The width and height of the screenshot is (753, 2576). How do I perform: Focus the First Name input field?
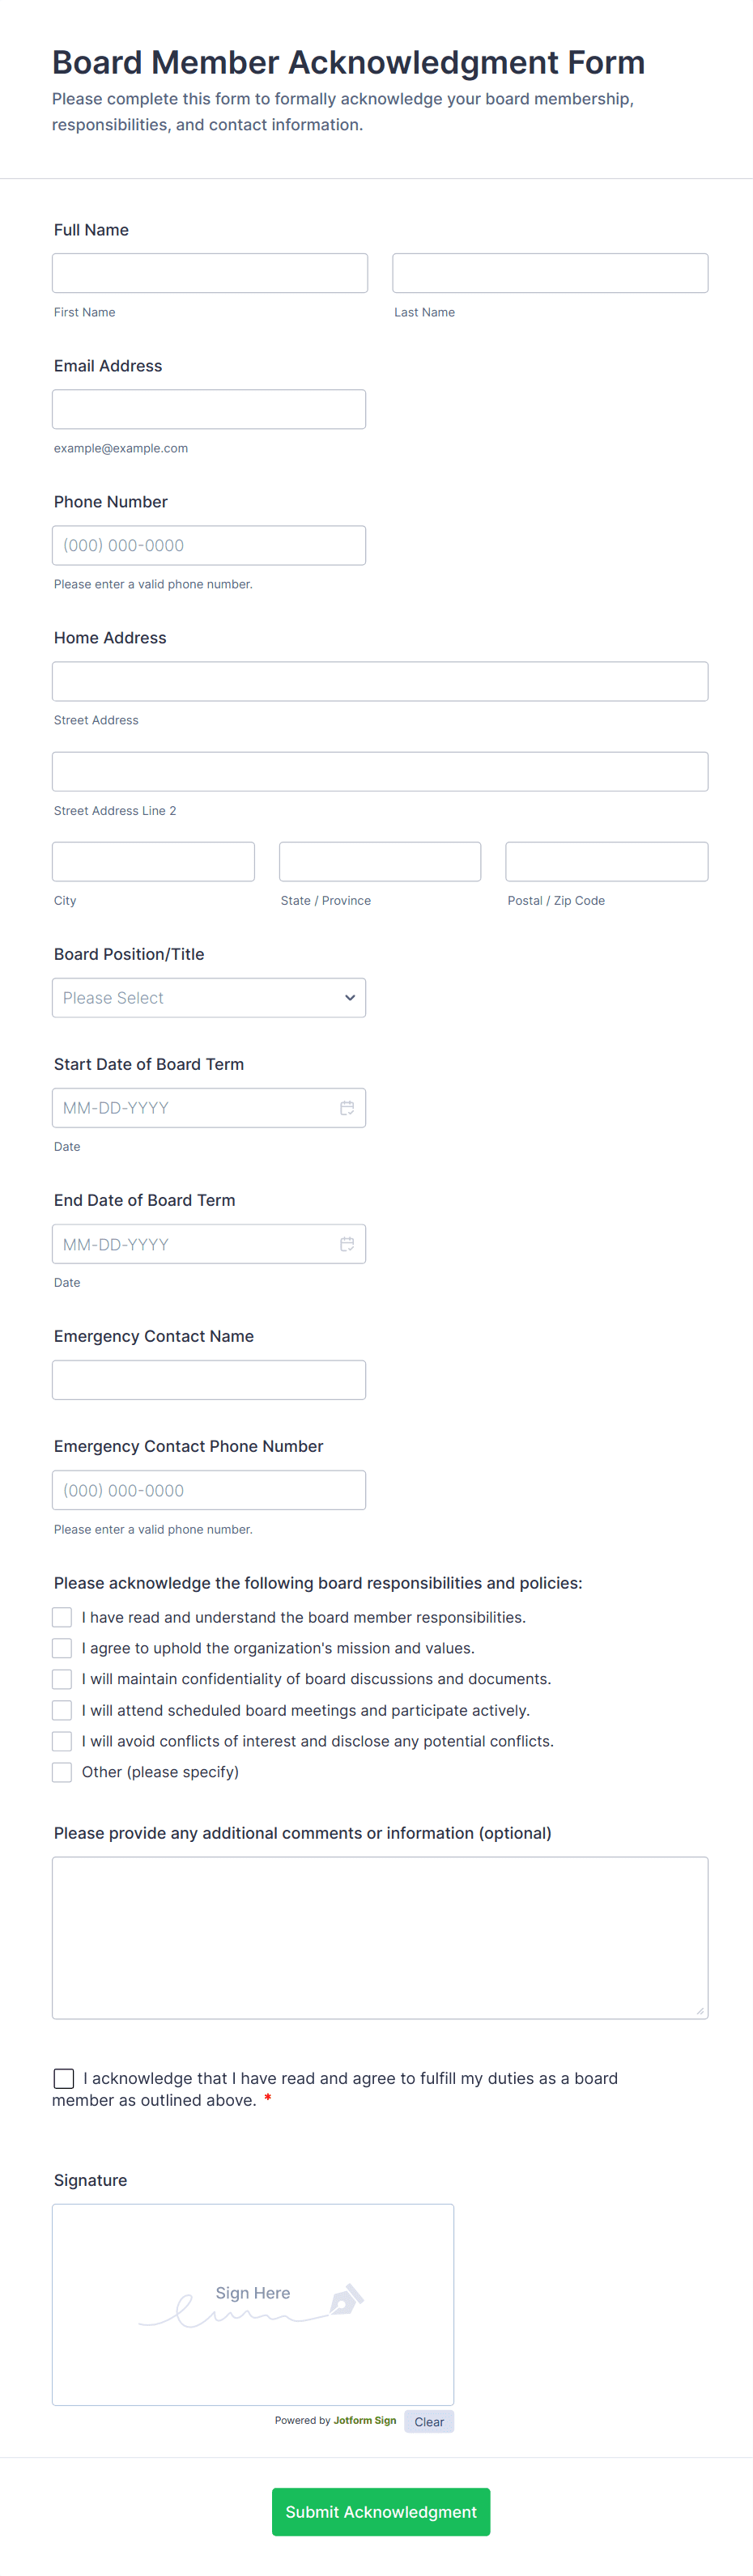210,273
